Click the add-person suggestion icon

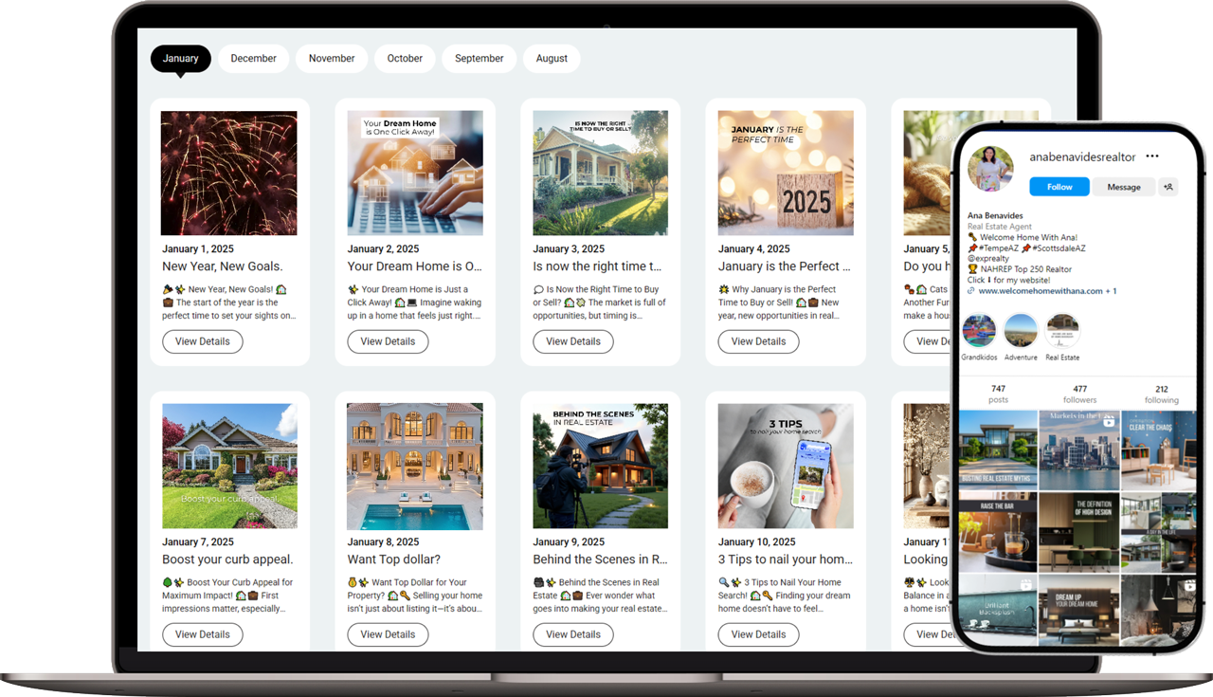(x=1168, y=187)
